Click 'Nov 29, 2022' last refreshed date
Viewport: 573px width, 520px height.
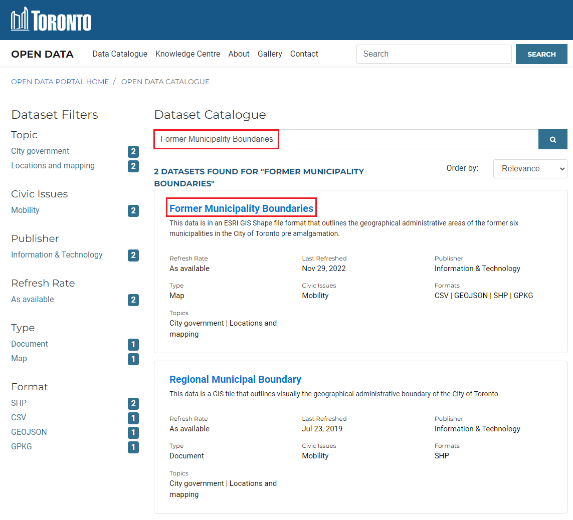[x=324, y=269]
